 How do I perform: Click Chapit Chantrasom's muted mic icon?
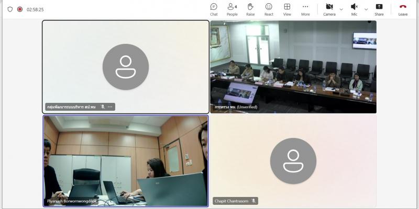(253, 201)
